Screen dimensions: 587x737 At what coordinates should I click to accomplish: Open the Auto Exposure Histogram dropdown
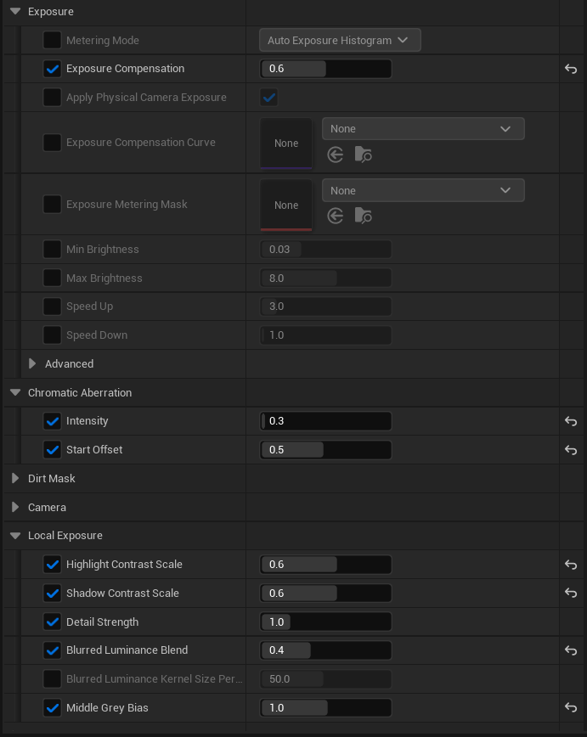[x=340, y=40]
